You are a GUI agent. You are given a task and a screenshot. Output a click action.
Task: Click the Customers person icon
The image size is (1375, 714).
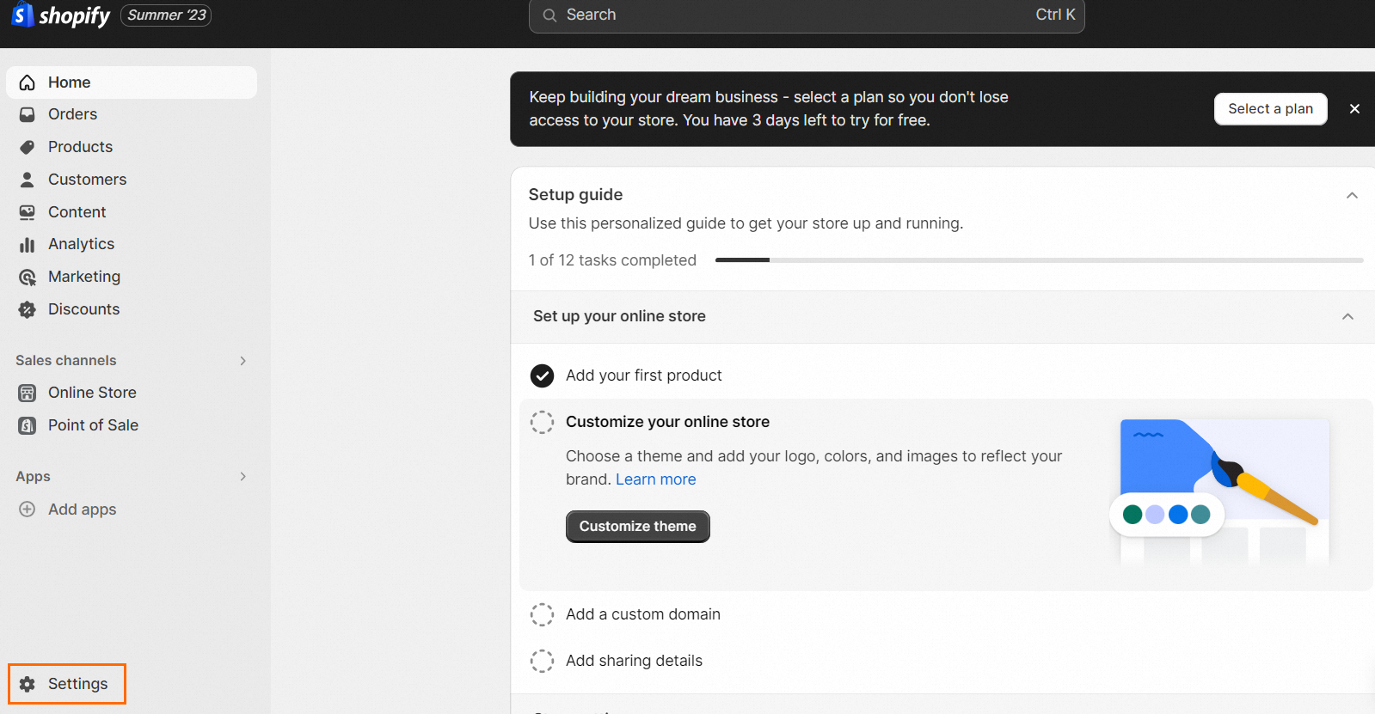point(28,180)
